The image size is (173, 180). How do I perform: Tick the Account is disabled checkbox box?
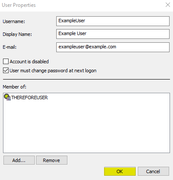6,62
